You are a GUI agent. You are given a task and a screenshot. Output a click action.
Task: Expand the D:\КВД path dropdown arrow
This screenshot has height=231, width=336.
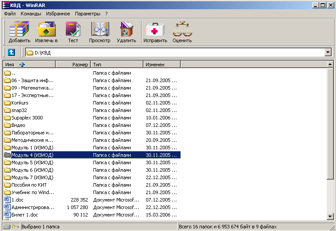(328, 52)
